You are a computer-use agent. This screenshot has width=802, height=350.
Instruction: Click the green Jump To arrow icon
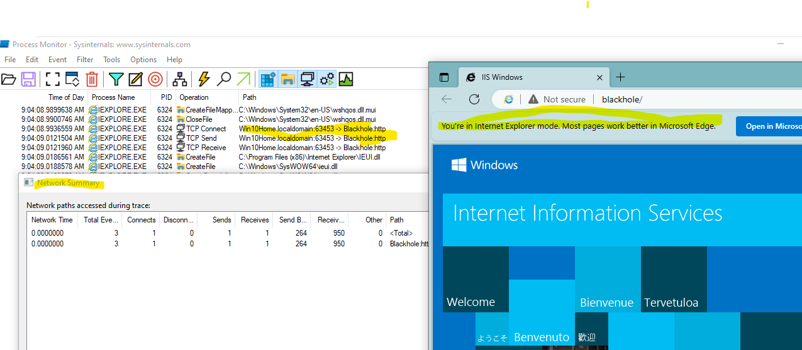pos(243,79)
